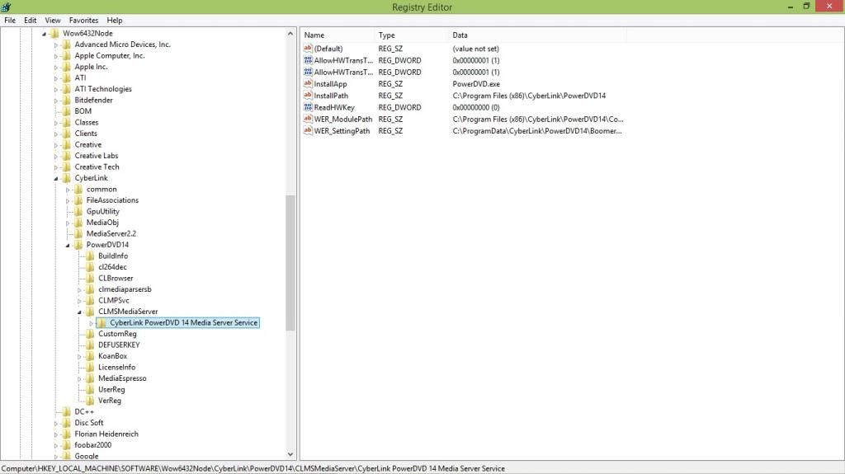
Task: Click the Bitdefender folder icon
Action: point(66,101)
